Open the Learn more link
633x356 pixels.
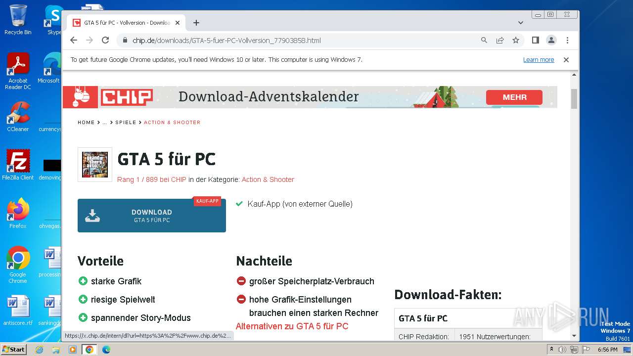(539, 60)
